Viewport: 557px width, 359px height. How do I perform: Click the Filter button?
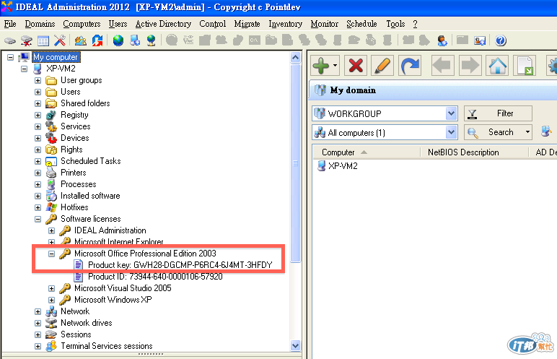pos(498,113)
